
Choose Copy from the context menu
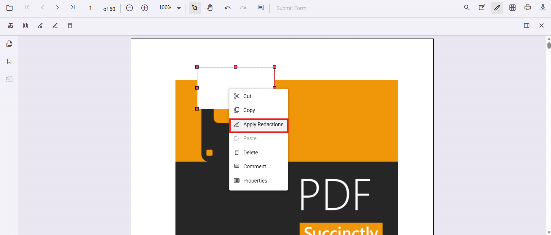tap(258, 110)
